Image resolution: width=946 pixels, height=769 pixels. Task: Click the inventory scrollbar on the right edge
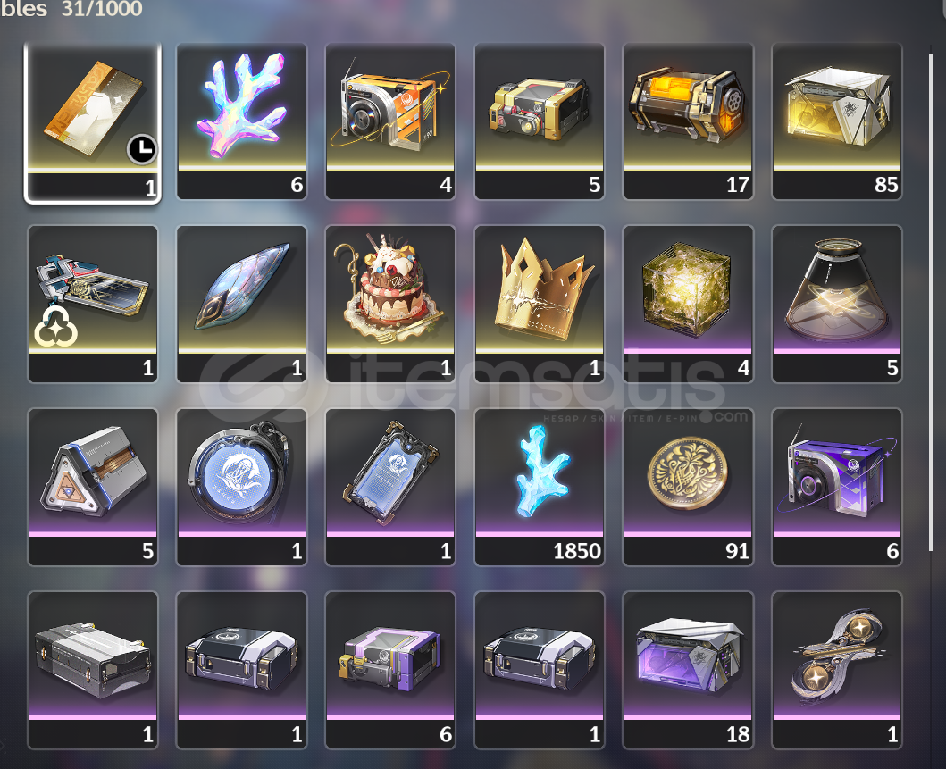click(x=931, y=302)
